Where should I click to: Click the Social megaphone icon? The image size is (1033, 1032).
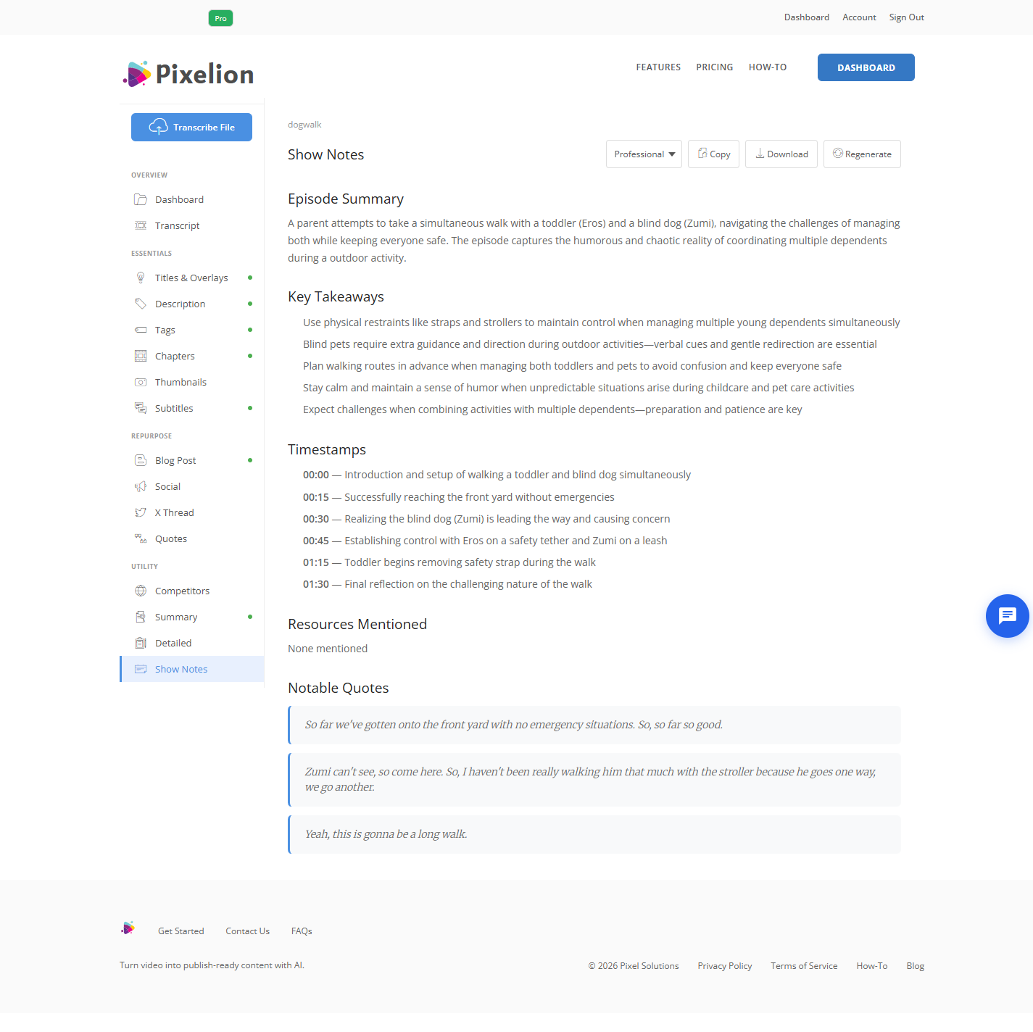click(141, 486)
